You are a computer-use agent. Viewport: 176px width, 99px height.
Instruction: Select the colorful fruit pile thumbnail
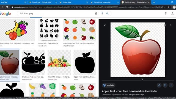coord(59,62)
